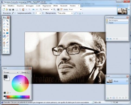The height and width of the screenshot is (105, 131).
Task: Swap primary and secondary colors arrow
Action: pos(8,76)
